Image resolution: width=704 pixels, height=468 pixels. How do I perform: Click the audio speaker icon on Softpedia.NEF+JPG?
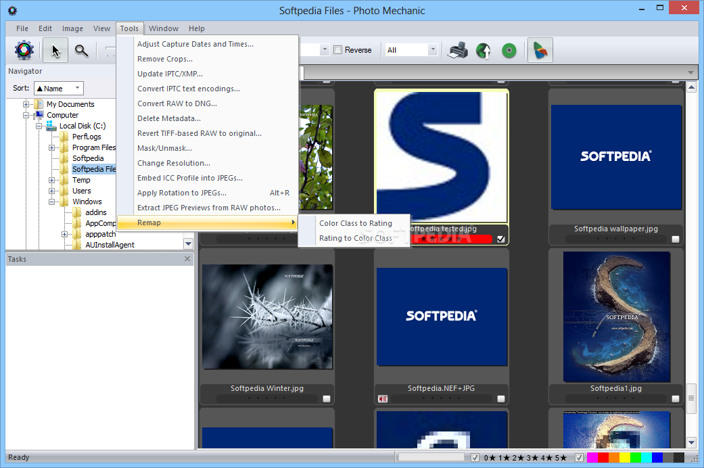(x=383, y=399)
